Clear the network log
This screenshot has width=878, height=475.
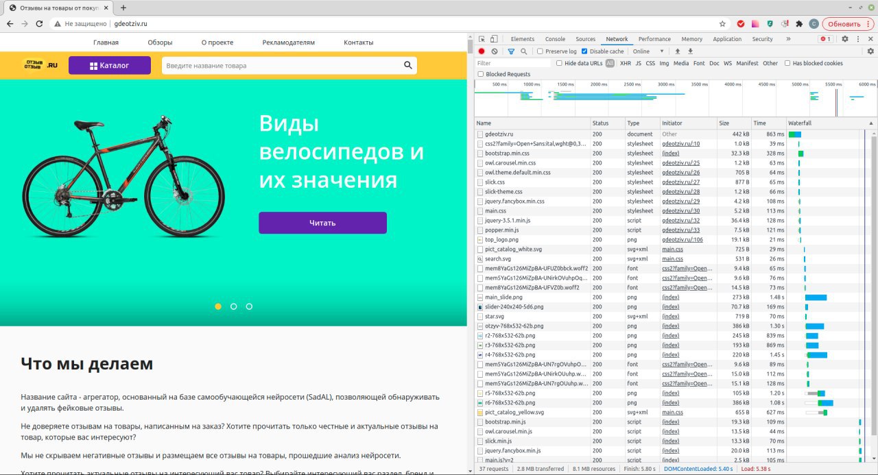pos(495,51)
